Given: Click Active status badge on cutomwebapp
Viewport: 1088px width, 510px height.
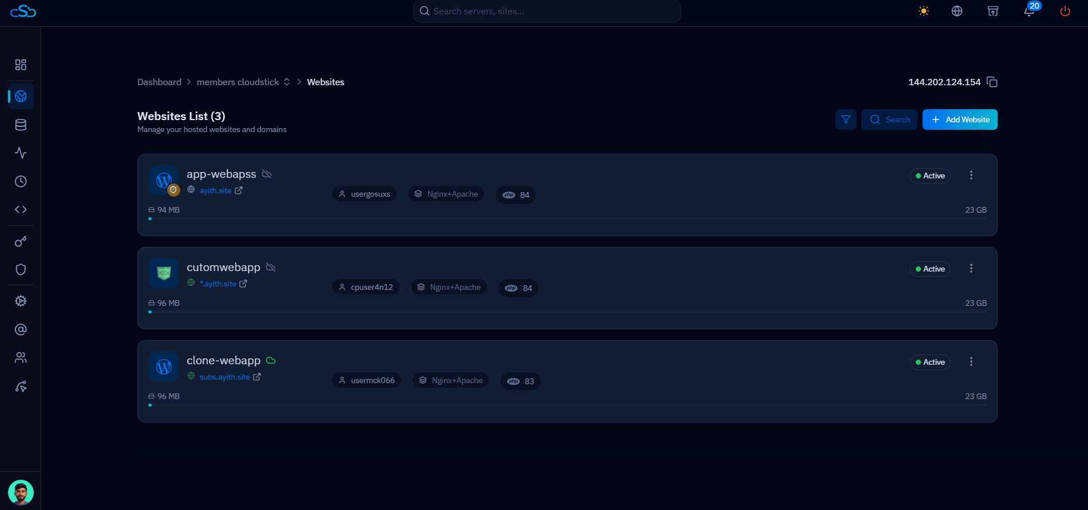Looking at the screenshot, I should pos(930,269).
